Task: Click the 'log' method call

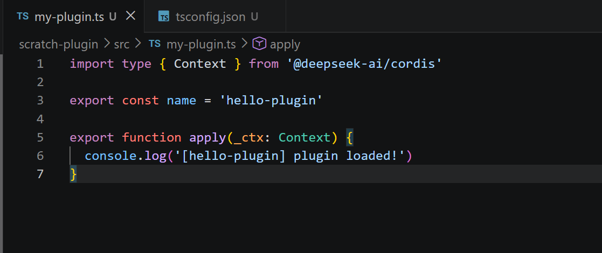Action: (x=155, y=156)
